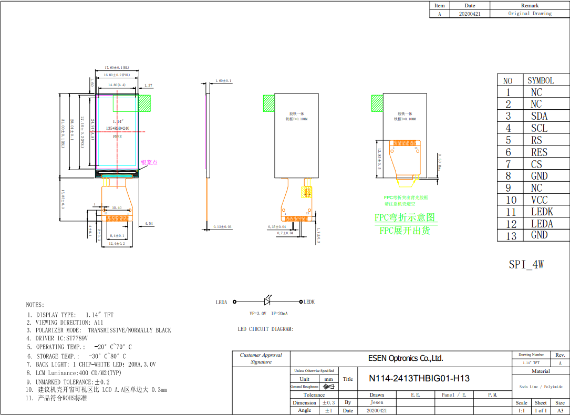Click the General Roughness symbol in title block
This screenshot has height=415, width=570.
329,387
